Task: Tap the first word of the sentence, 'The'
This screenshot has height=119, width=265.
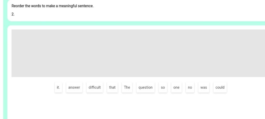Action: (x=127, y=87)
